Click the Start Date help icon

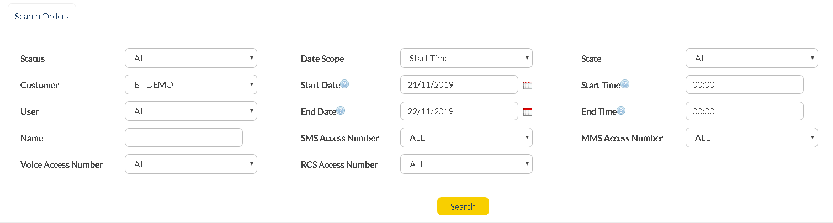(344, 84)
